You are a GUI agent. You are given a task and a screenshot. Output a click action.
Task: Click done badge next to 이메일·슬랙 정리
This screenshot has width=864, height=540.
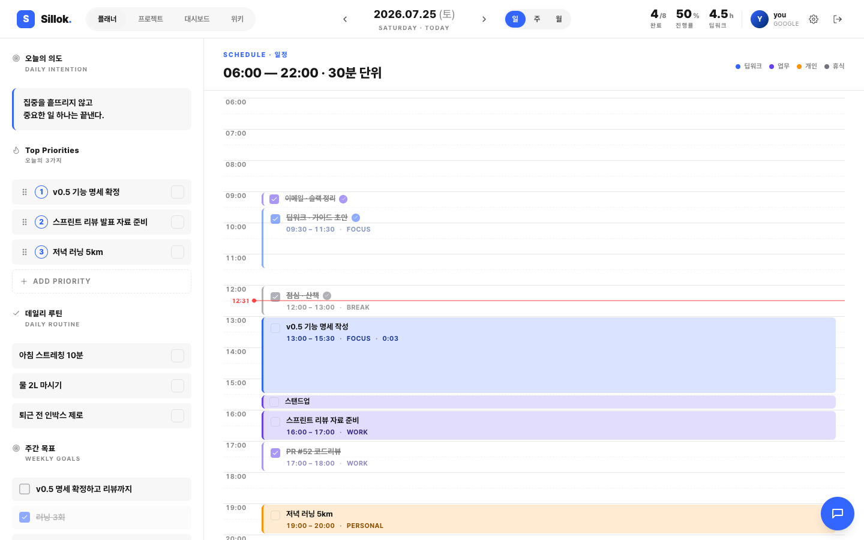click(343, 199)
